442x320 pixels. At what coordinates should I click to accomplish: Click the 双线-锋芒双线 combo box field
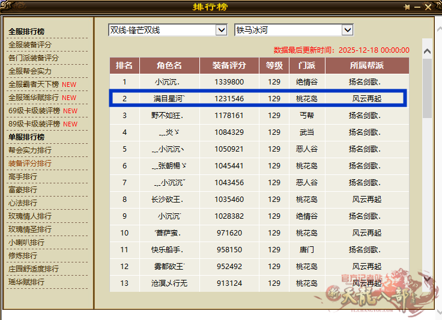[x=168, y=30]
